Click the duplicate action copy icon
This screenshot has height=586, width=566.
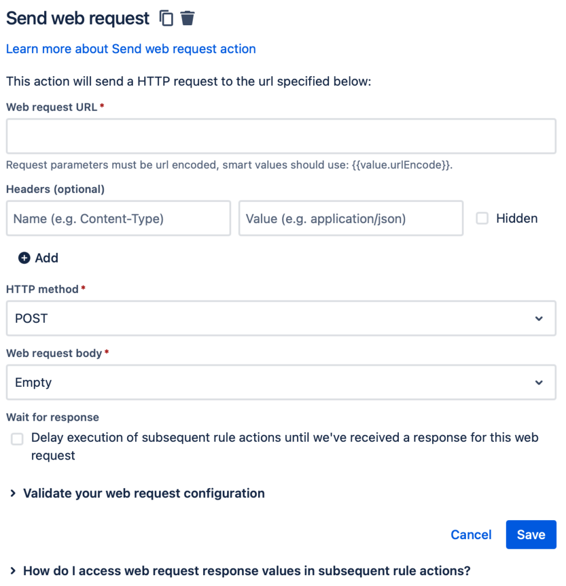167,18
